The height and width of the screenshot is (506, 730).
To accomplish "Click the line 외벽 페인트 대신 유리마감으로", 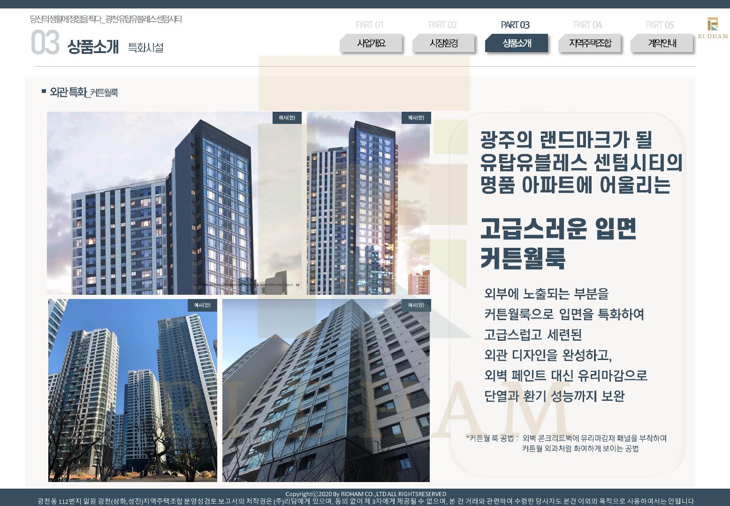I will tap(566, 376).
